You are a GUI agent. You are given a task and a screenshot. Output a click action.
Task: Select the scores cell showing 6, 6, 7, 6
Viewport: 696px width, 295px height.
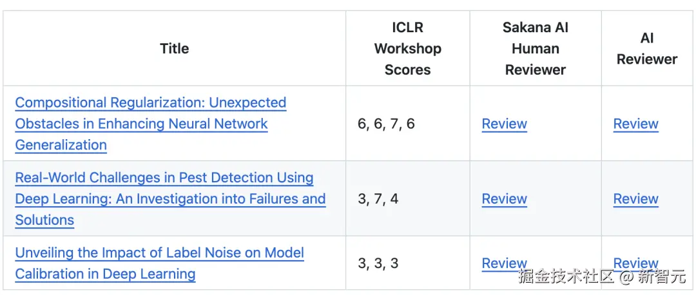tap(386, 124)
